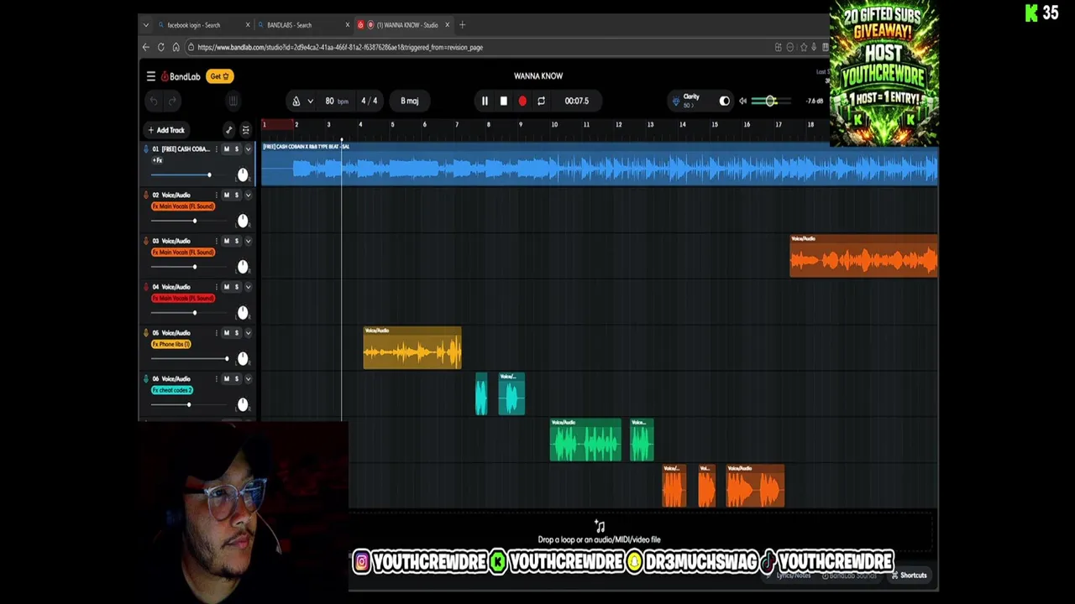
Task: Click track 01 pan knob
Action: 243,174
